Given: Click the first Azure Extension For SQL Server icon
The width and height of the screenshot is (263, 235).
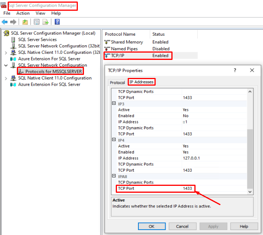Looking at the screenshot, I should [x=13, y=59].
